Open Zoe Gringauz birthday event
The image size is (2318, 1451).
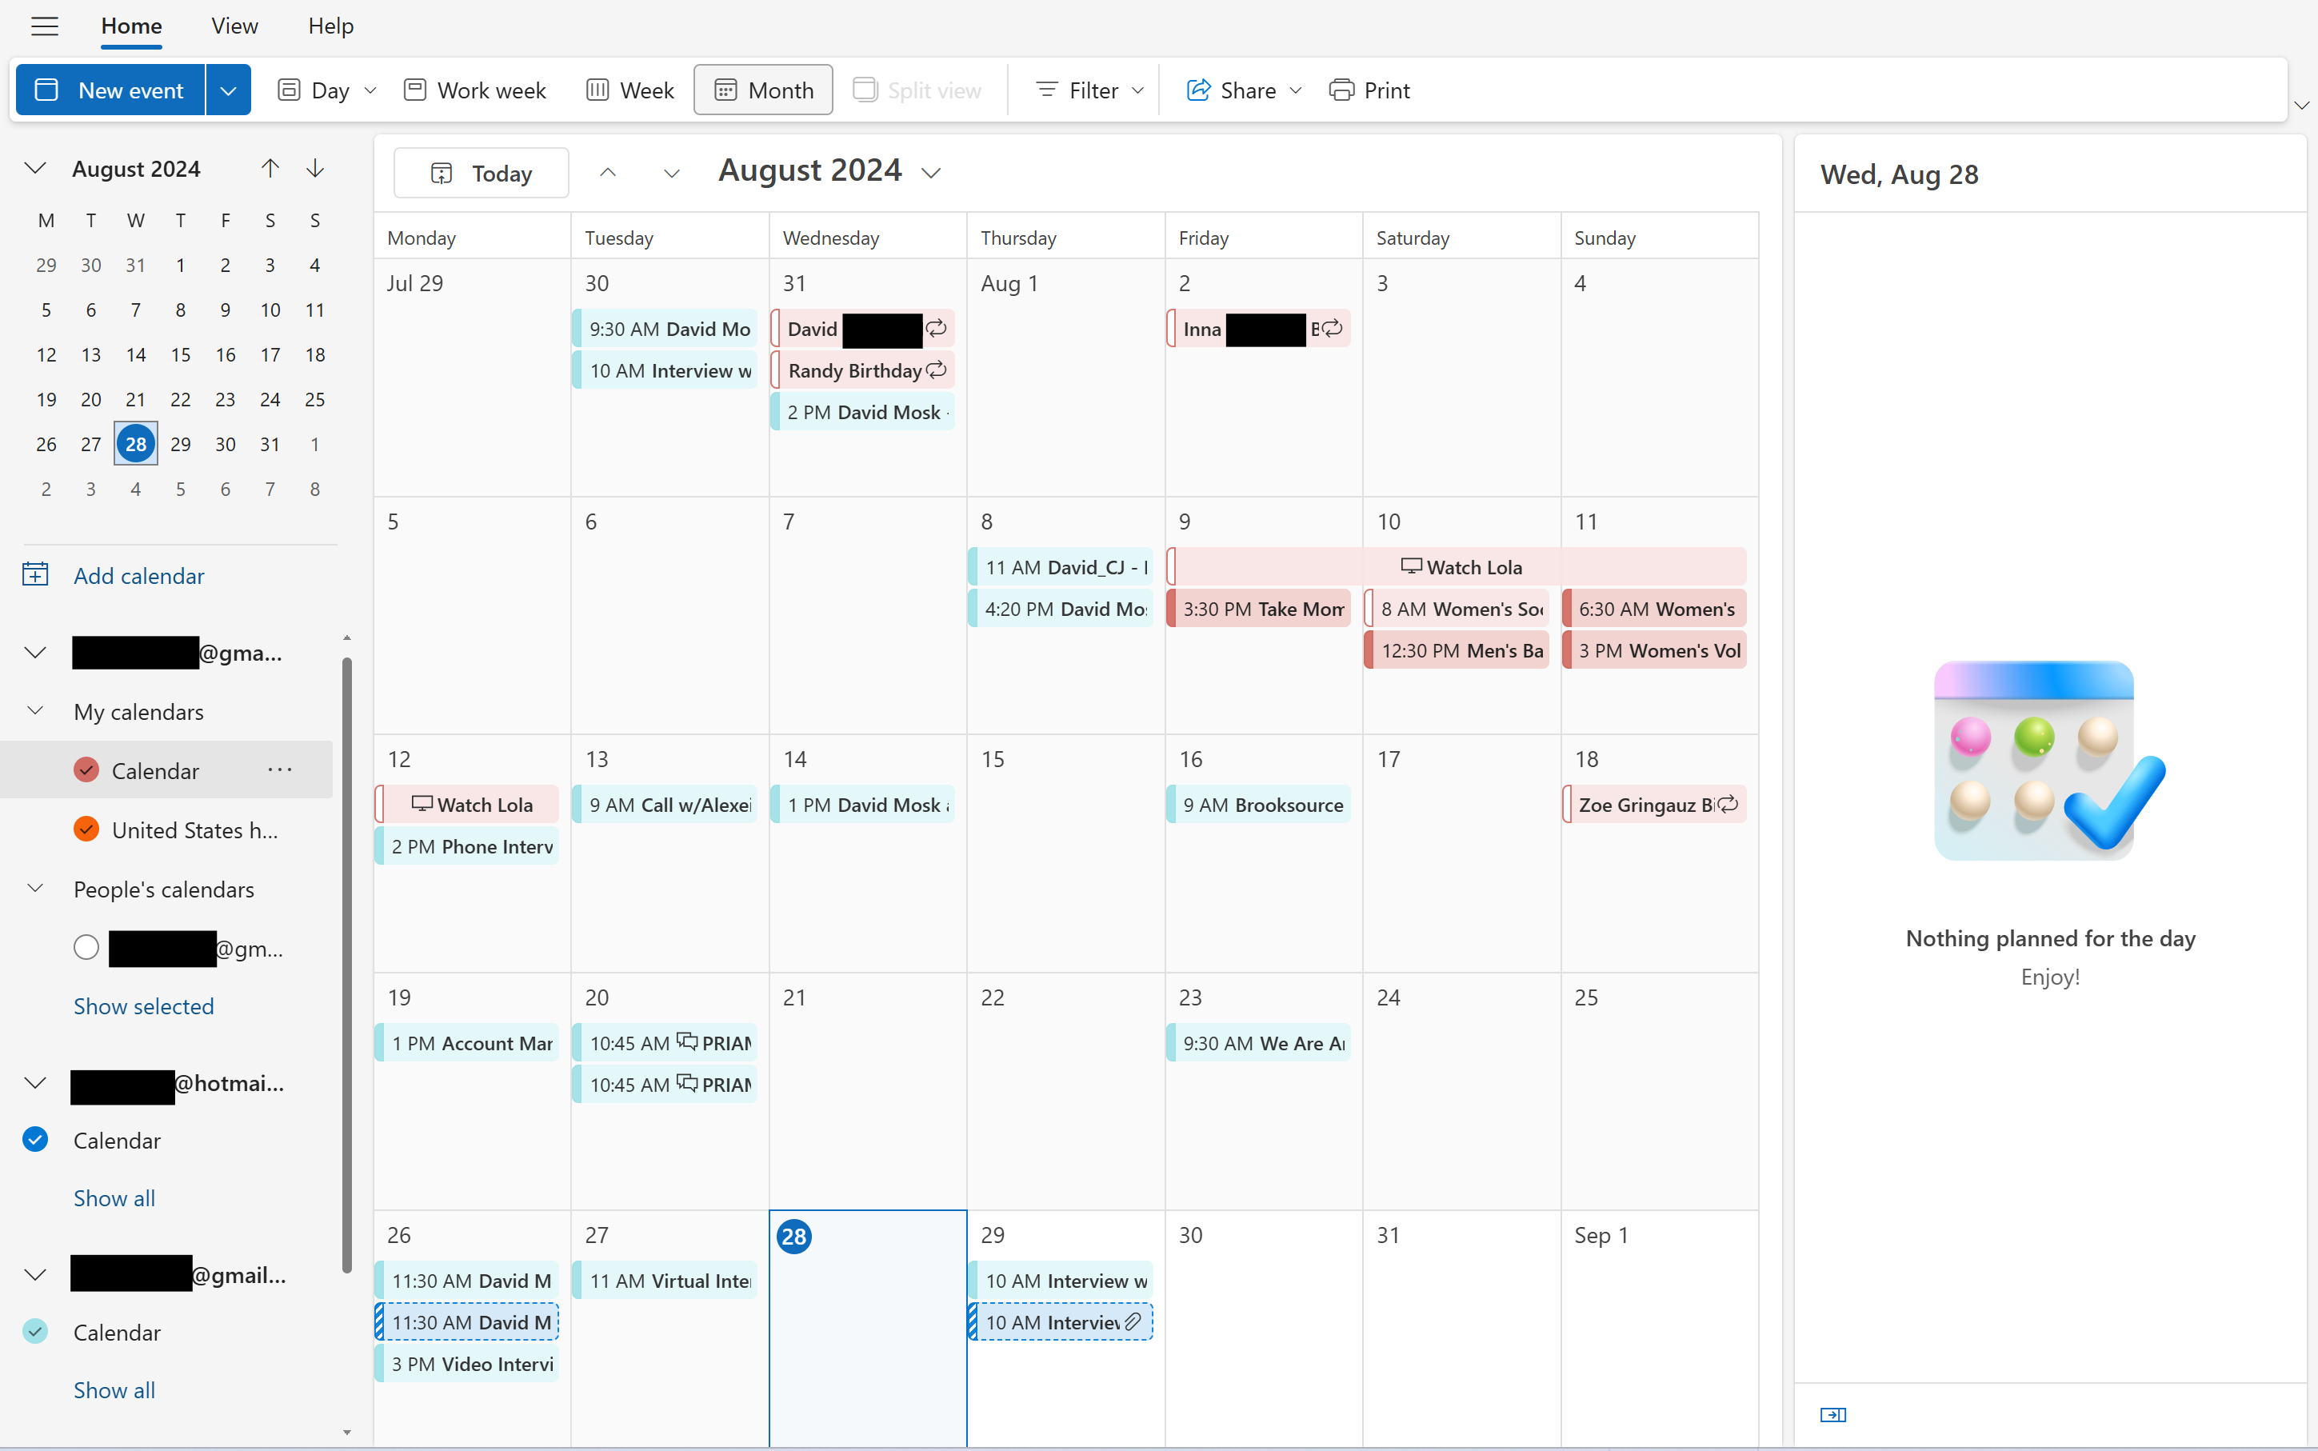[x=1654, y=804]
